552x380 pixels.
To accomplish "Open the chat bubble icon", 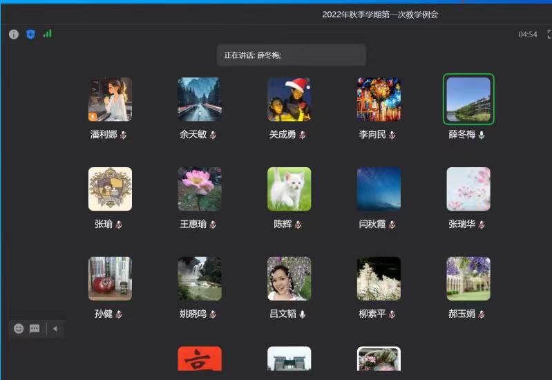I will pyautogui.click(x=35, y=329).
